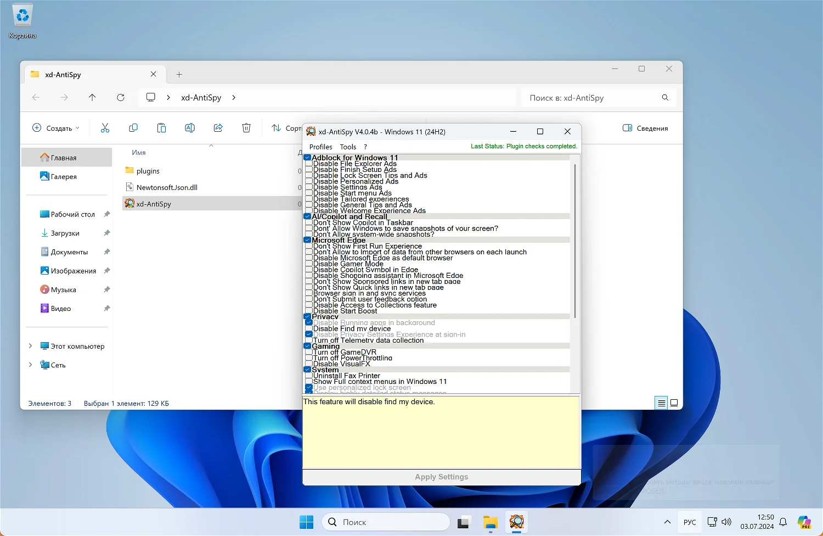Click the Rename icon in toolbar
The width and height of the screenshot is (823, 536).
[x=190, y=128]
